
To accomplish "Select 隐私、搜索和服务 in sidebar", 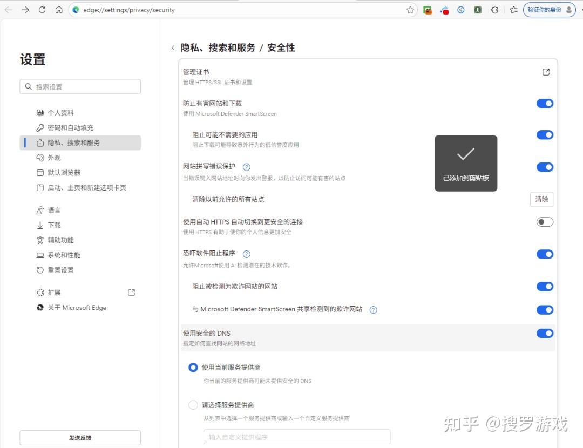I will click(80, 142).
